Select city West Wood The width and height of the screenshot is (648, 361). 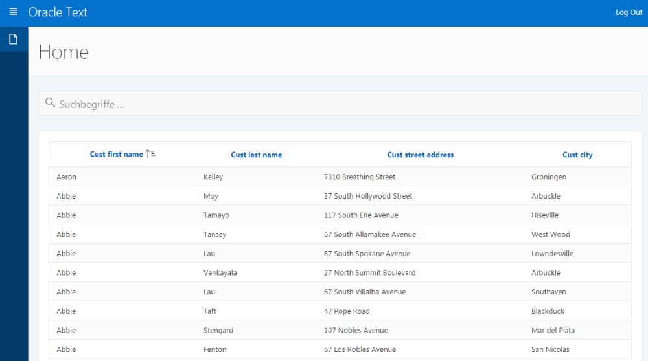click(x=550, y=234)
